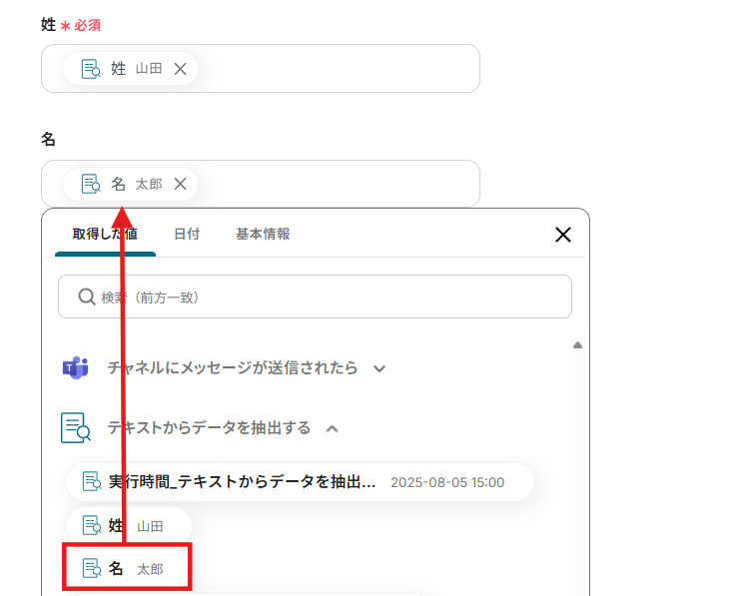Open the 基本情報 tab
Image resolution: width=747 pixels, height=596 pixels.
[263, 234]
